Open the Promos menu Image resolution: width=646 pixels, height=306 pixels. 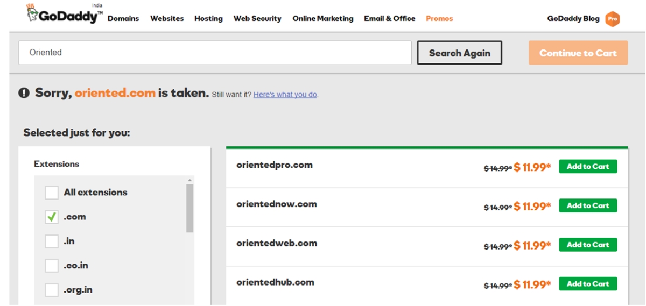point(439,18)
